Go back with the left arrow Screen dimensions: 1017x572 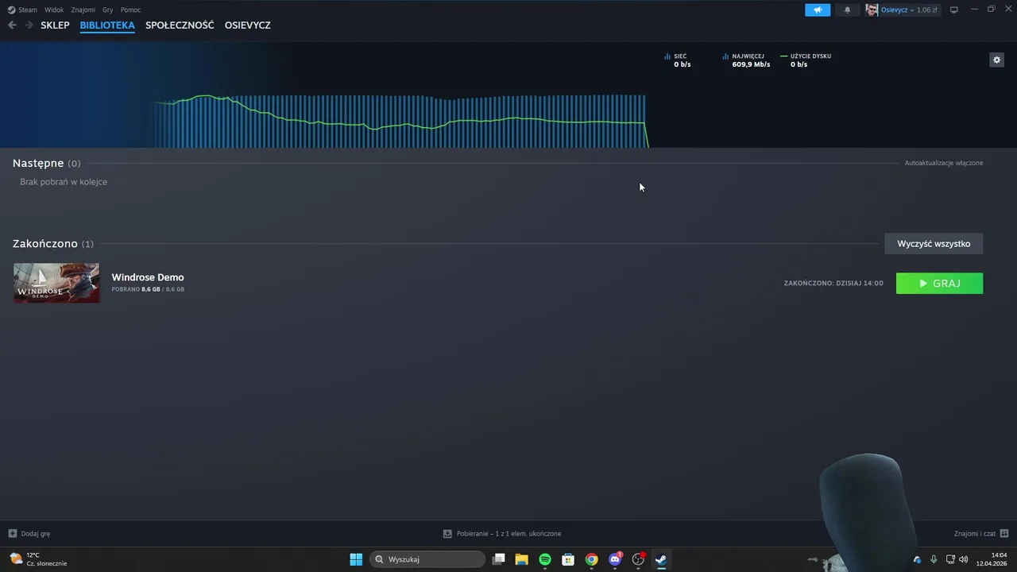click(x=12, y=25)
